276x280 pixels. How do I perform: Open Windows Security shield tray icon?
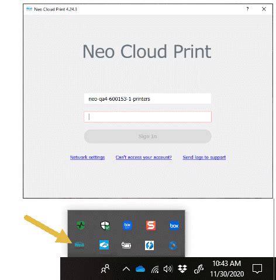105,226
